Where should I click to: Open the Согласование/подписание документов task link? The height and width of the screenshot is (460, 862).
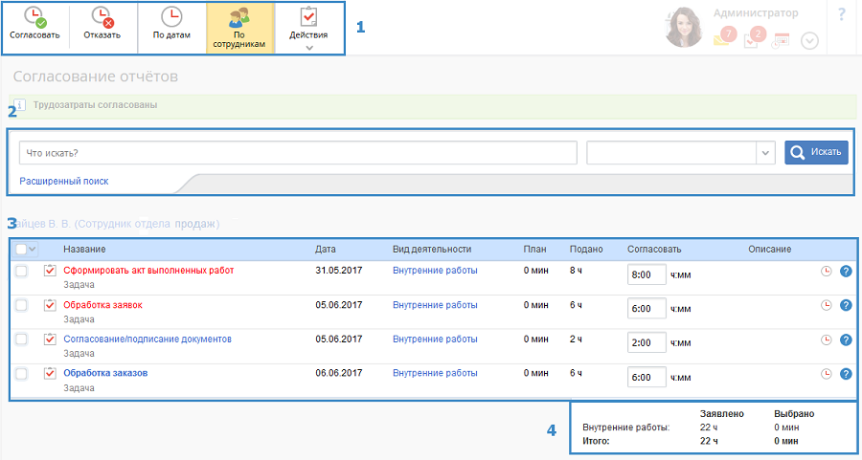(x=147, y=339)
